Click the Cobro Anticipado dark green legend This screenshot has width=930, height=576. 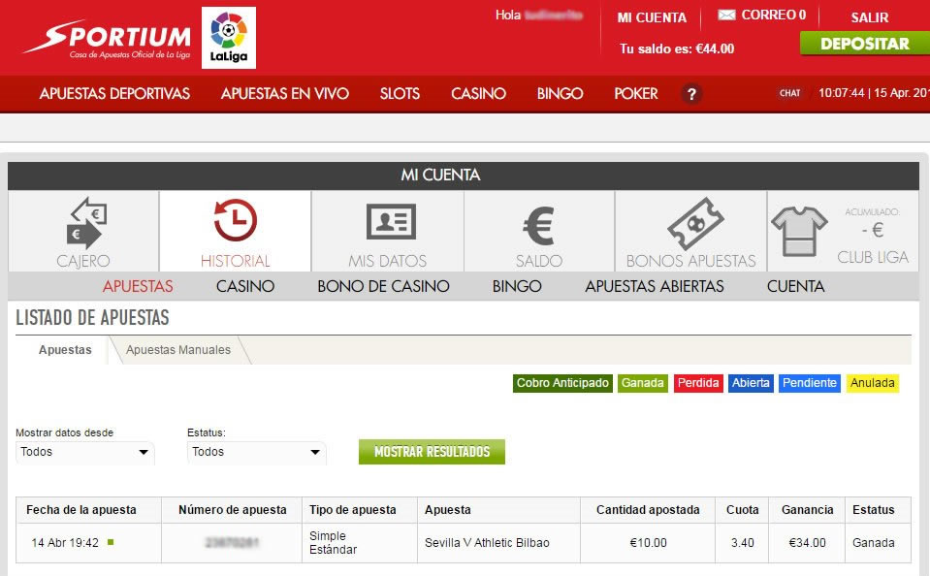point(562,383)
